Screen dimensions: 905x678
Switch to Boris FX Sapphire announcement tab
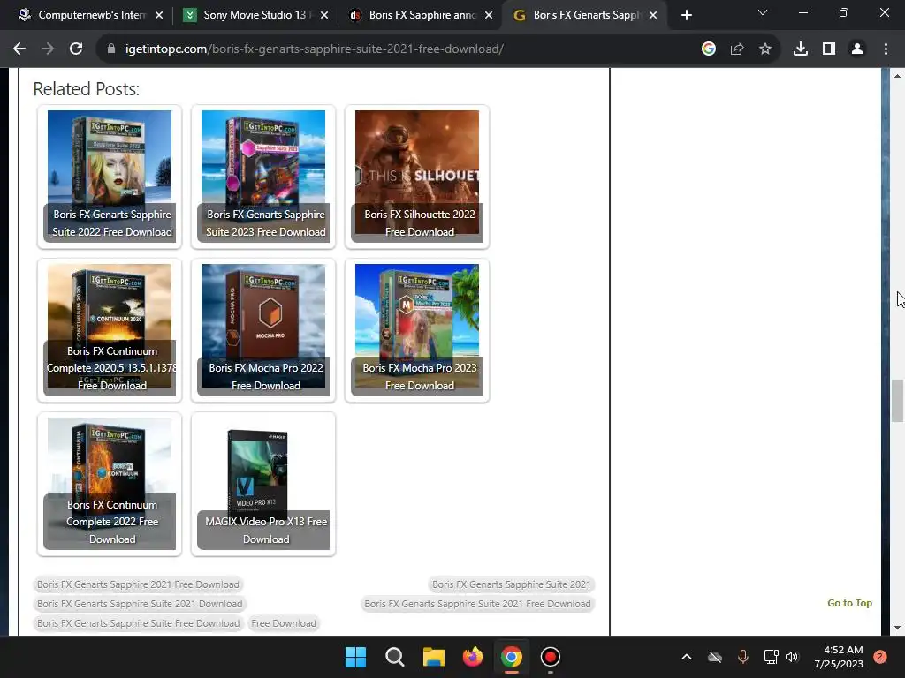[418, 15]
